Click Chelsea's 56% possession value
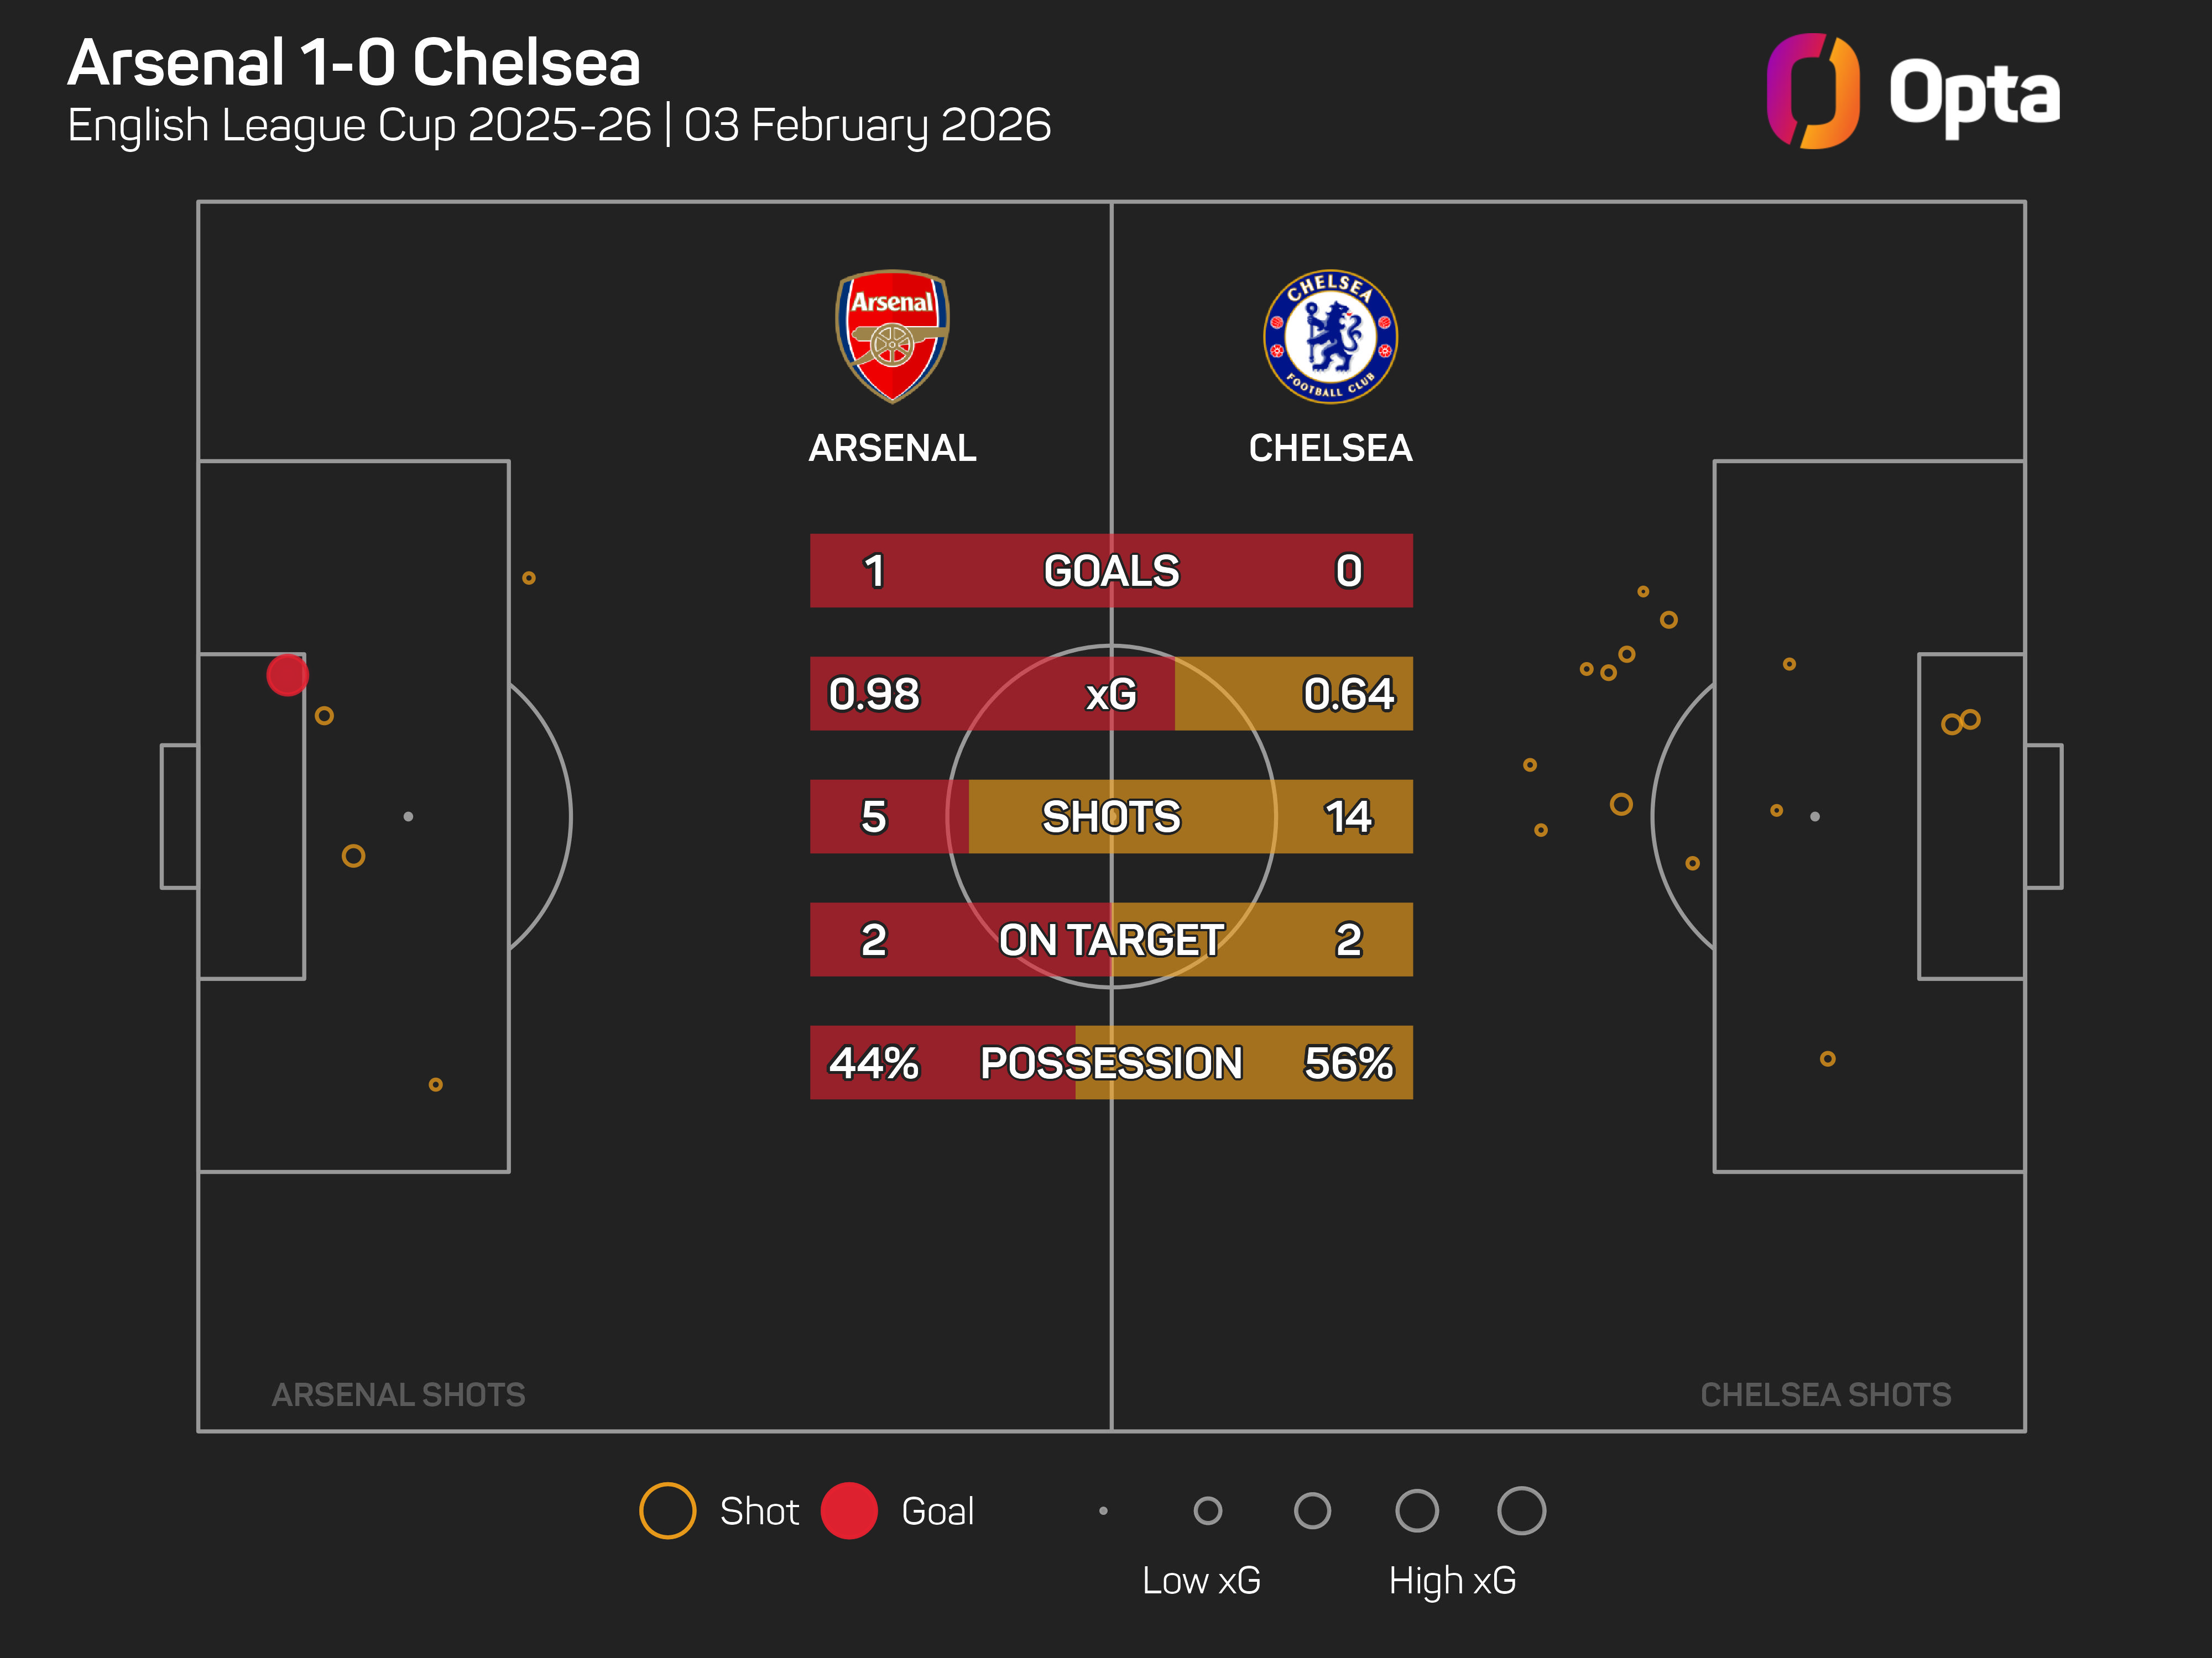The height and width of the screenshot is (1658, 2212). [1348, 1062]
